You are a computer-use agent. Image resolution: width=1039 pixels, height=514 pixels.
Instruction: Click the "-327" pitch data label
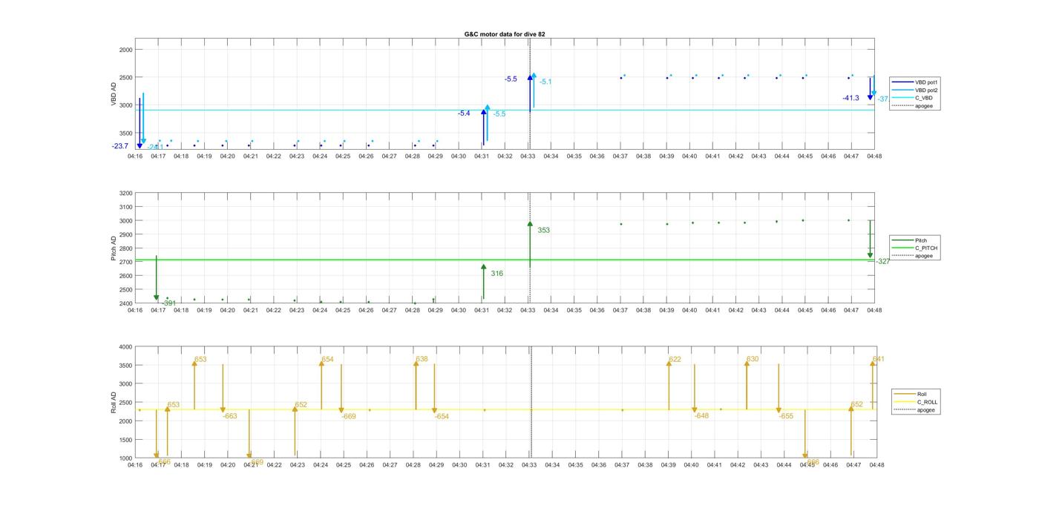[x=883, y=262]
